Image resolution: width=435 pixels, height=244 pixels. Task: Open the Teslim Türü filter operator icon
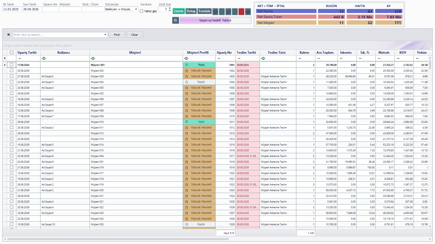[263, 58]
